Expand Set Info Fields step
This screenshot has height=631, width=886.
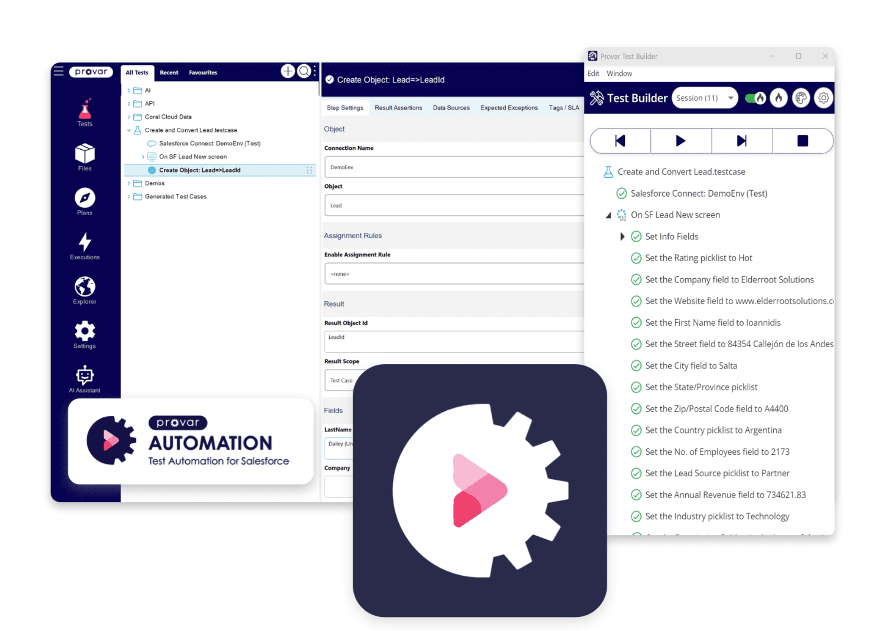click(x=622, y=237)
